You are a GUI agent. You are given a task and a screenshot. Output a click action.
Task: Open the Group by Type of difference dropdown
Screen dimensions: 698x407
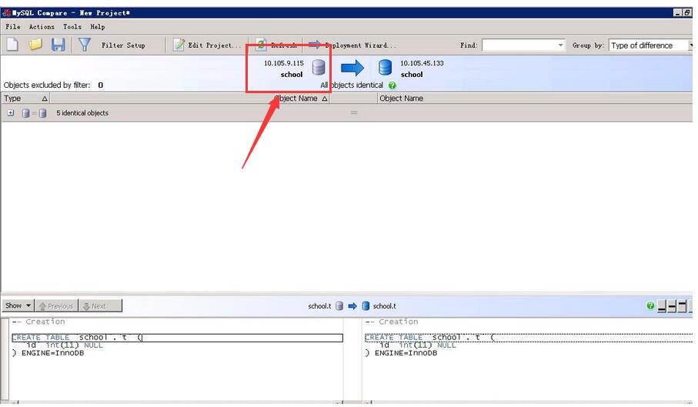pyautogui.click(x=651, y=45)
